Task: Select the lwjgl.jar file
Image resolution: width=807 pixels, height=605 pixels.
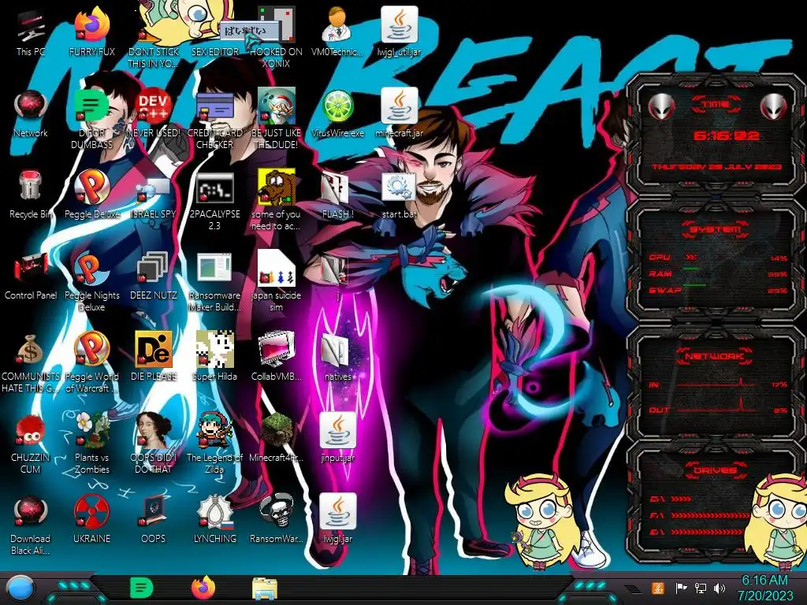Action: (337, 520)
